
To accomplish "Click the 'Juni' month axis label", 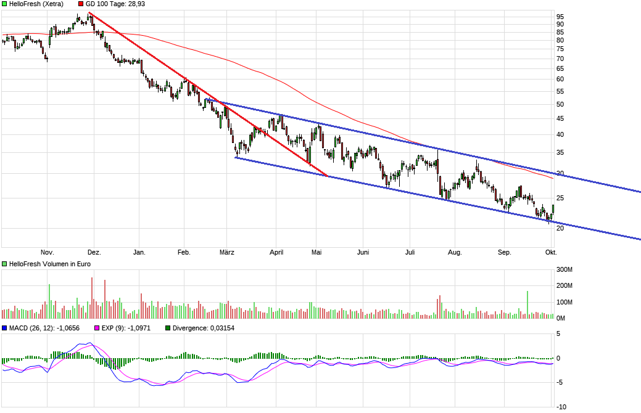I will (x=363, y=253).
